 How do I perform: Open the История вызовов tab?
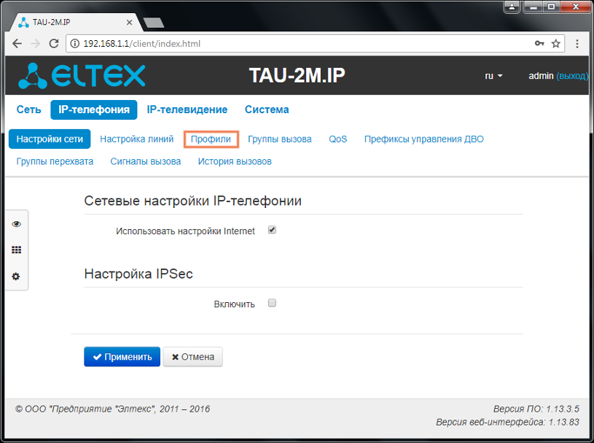235,161
